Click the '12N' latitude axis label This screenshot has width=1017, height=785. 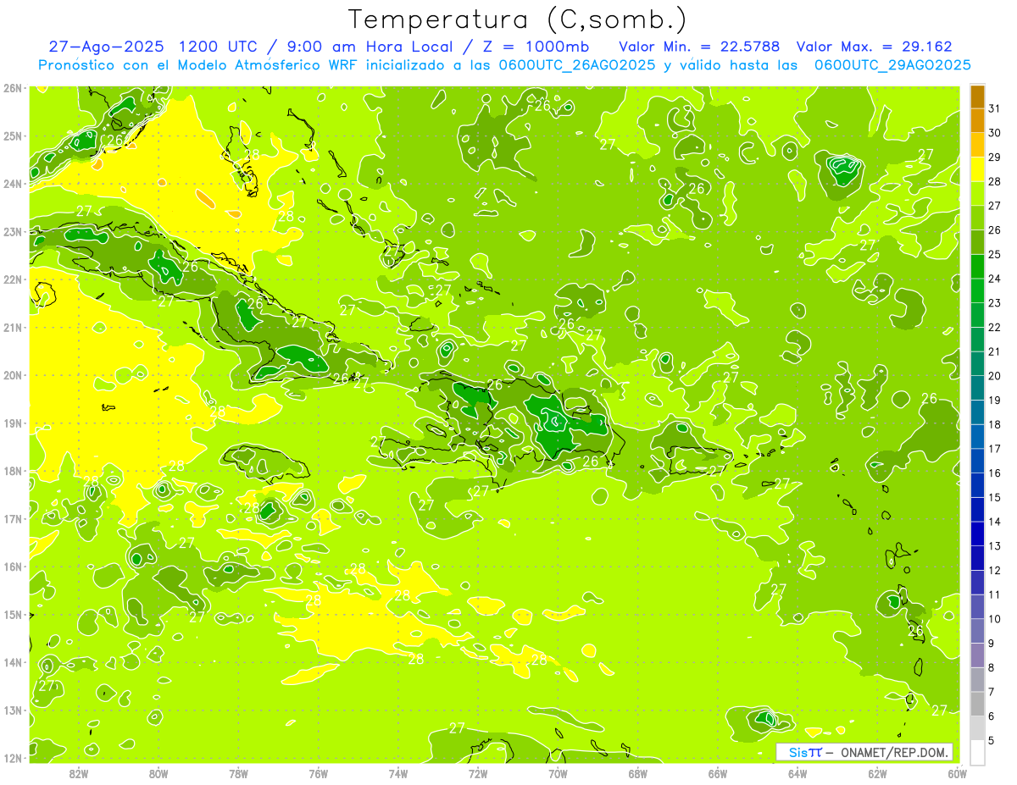point(13,758)
